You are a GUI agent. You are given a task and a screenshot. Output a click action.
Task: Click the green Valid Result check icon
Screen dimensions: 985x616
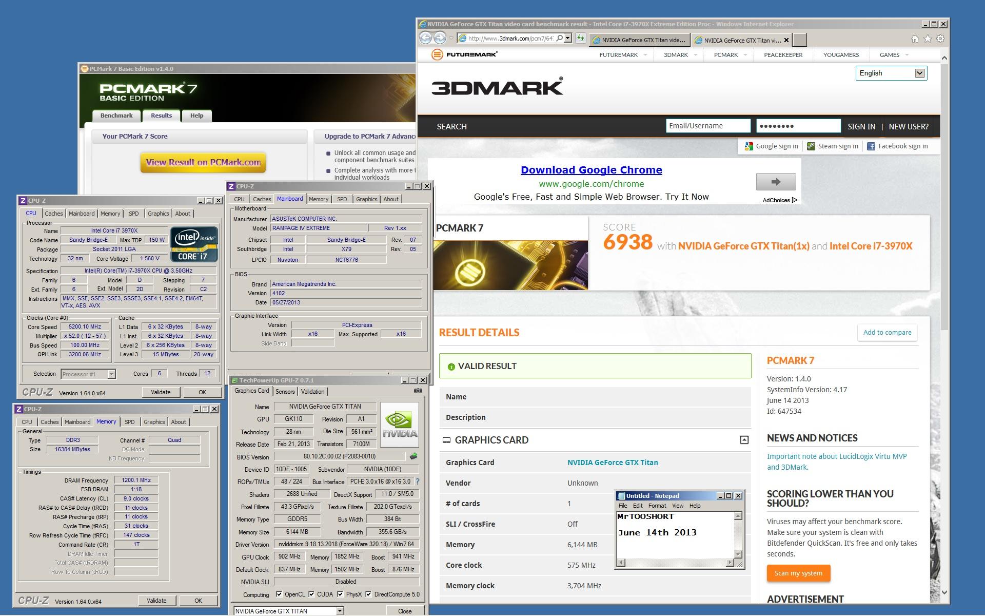pyautogui.click(x=451, y=367)
